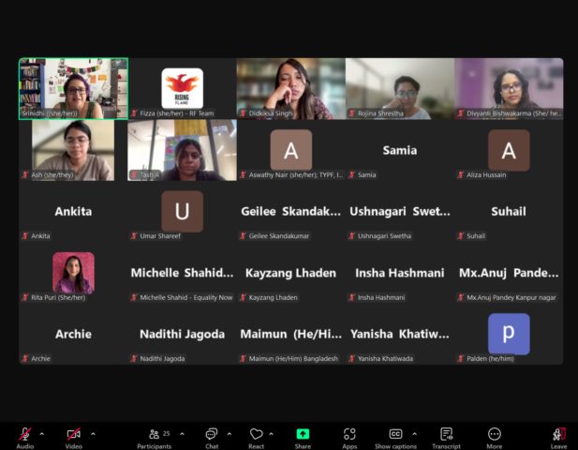Click Umar Shareef's avatar letter U

pos(182,211)
